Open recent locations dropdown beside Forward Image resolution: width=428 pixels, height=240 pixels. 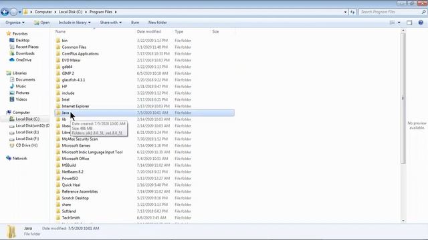(19, 12)
